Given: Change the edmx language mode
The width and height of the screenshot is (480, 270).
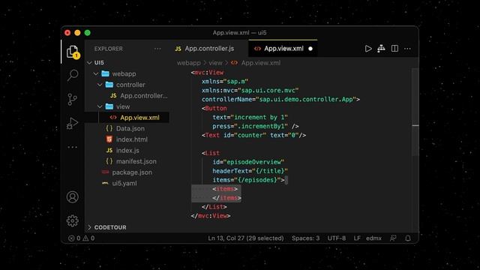Looking at the screenshot, I should (x=373, y=238).
